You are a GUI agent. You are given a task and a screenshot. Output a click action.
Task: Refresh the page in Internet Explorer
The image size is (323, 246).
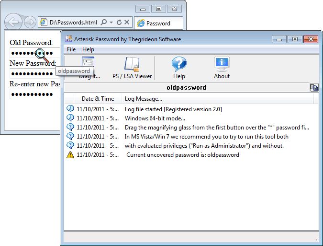(x=119, y=22)
